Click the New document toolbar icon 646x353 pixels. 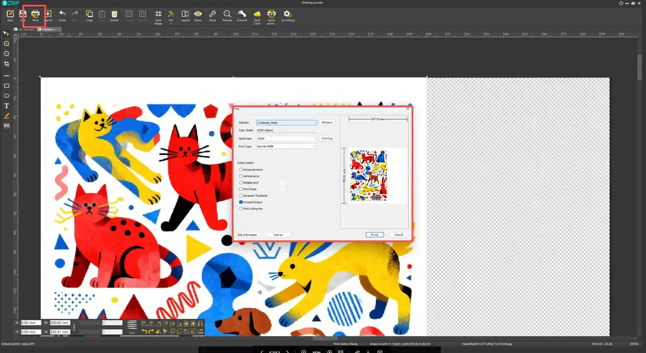[x=10, y=16]
